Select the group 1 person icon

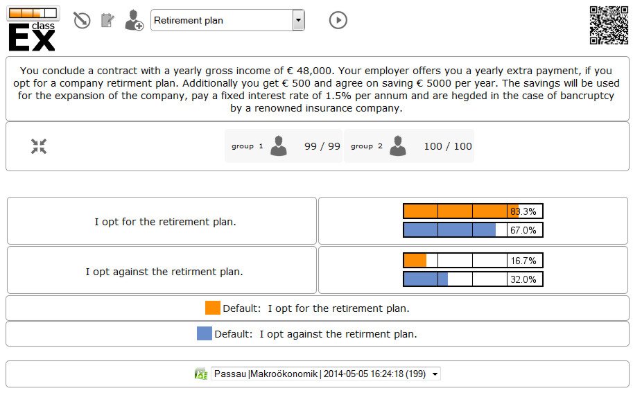[279, 146]
